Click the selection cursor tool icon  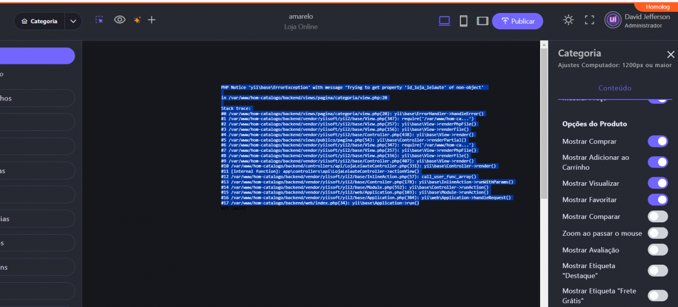99,20
